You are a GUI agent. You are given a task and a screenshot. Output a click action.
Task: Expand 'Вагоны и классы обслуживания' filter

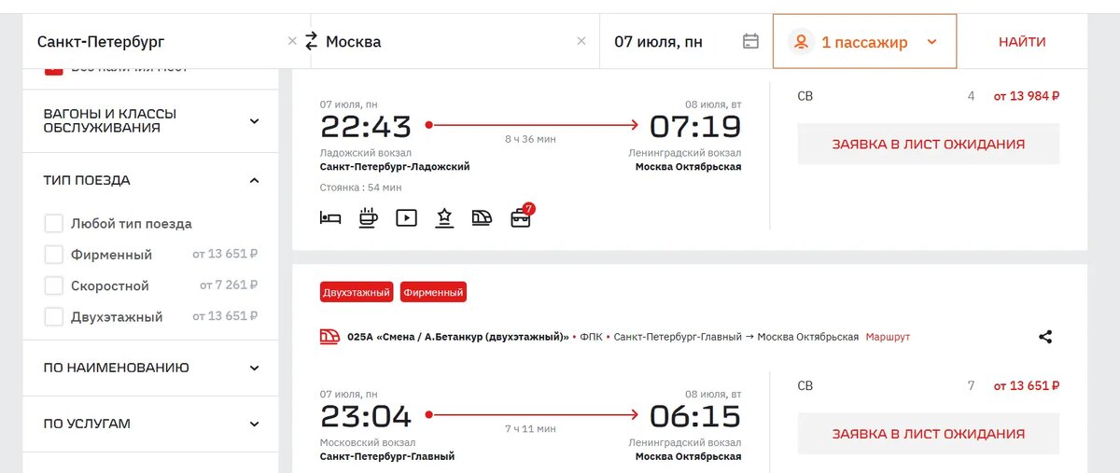coord(151,121)
